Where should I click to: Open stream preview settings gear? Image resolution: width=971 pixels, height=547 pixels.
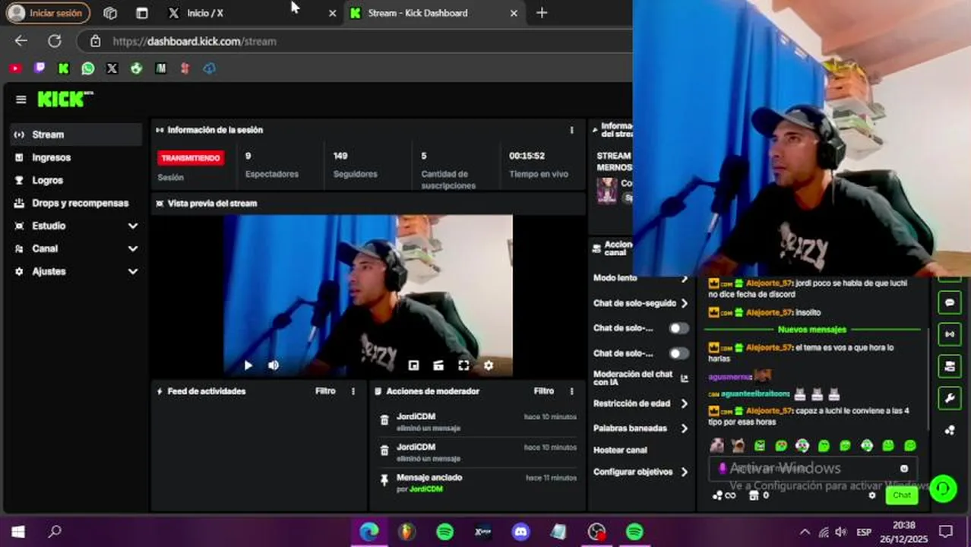click(x=489, y=365)
